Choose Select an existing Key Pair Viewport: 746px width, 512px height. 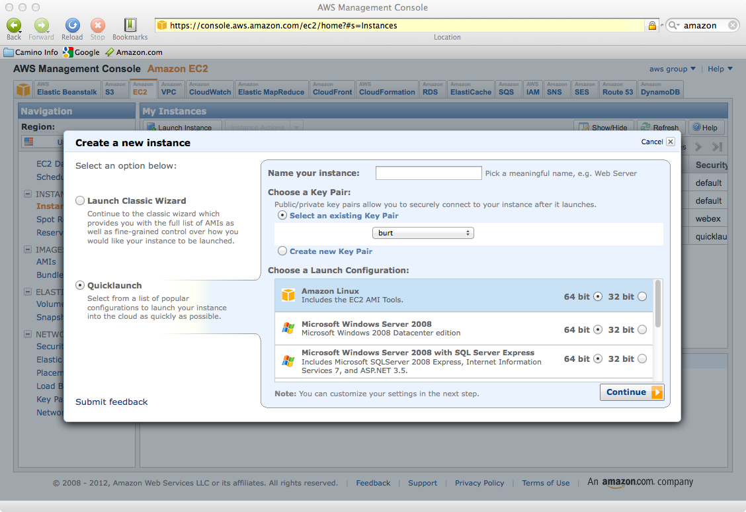pos(282,215)
